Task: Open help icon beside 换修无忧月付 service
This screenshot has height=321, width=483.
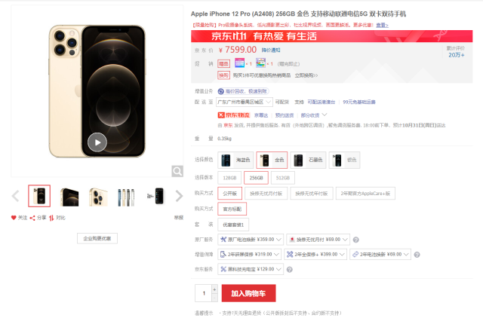Action: tap(355, 240)
